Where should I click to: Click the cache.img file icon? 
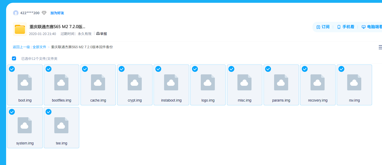tap(98, 82)
